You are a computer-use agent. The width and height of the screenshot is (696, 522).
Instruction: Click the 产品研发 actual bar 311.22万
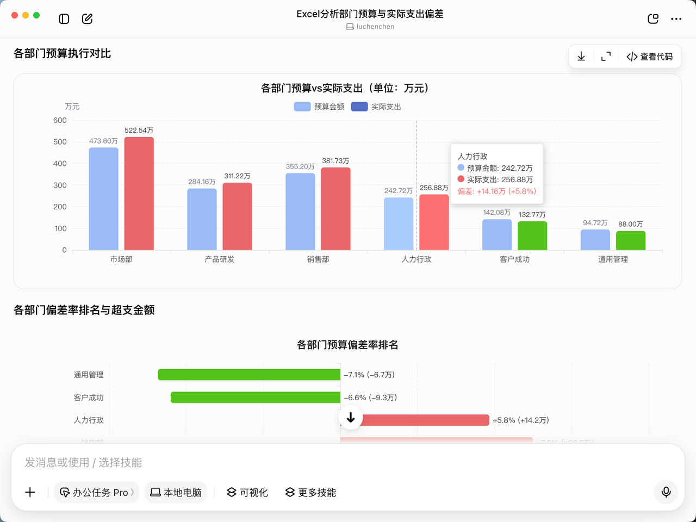pyautogui.click(x=238, y=216)
